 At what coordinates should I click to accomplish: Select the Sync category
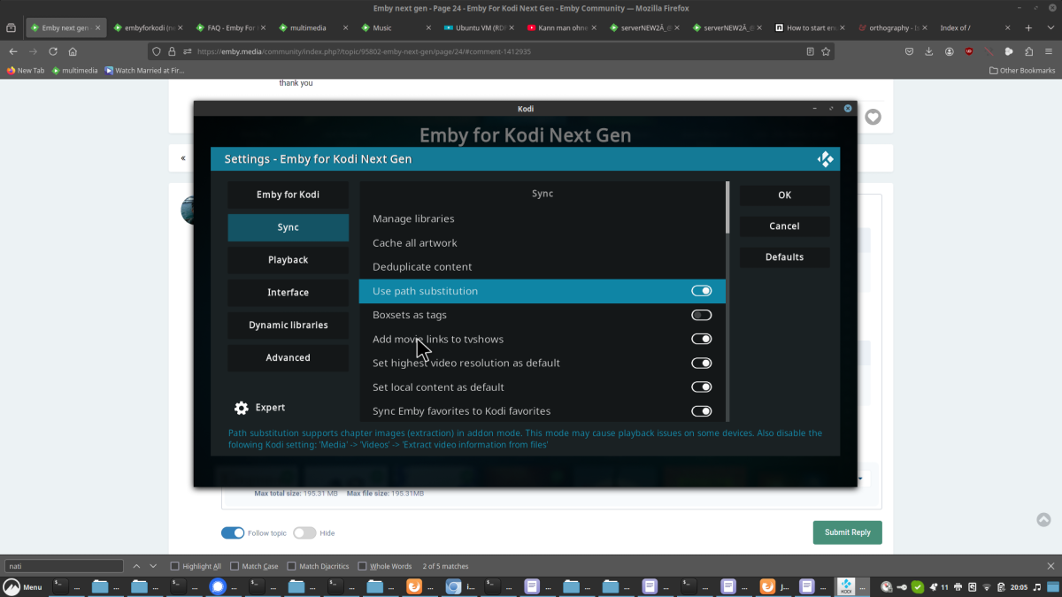[289, 227]
